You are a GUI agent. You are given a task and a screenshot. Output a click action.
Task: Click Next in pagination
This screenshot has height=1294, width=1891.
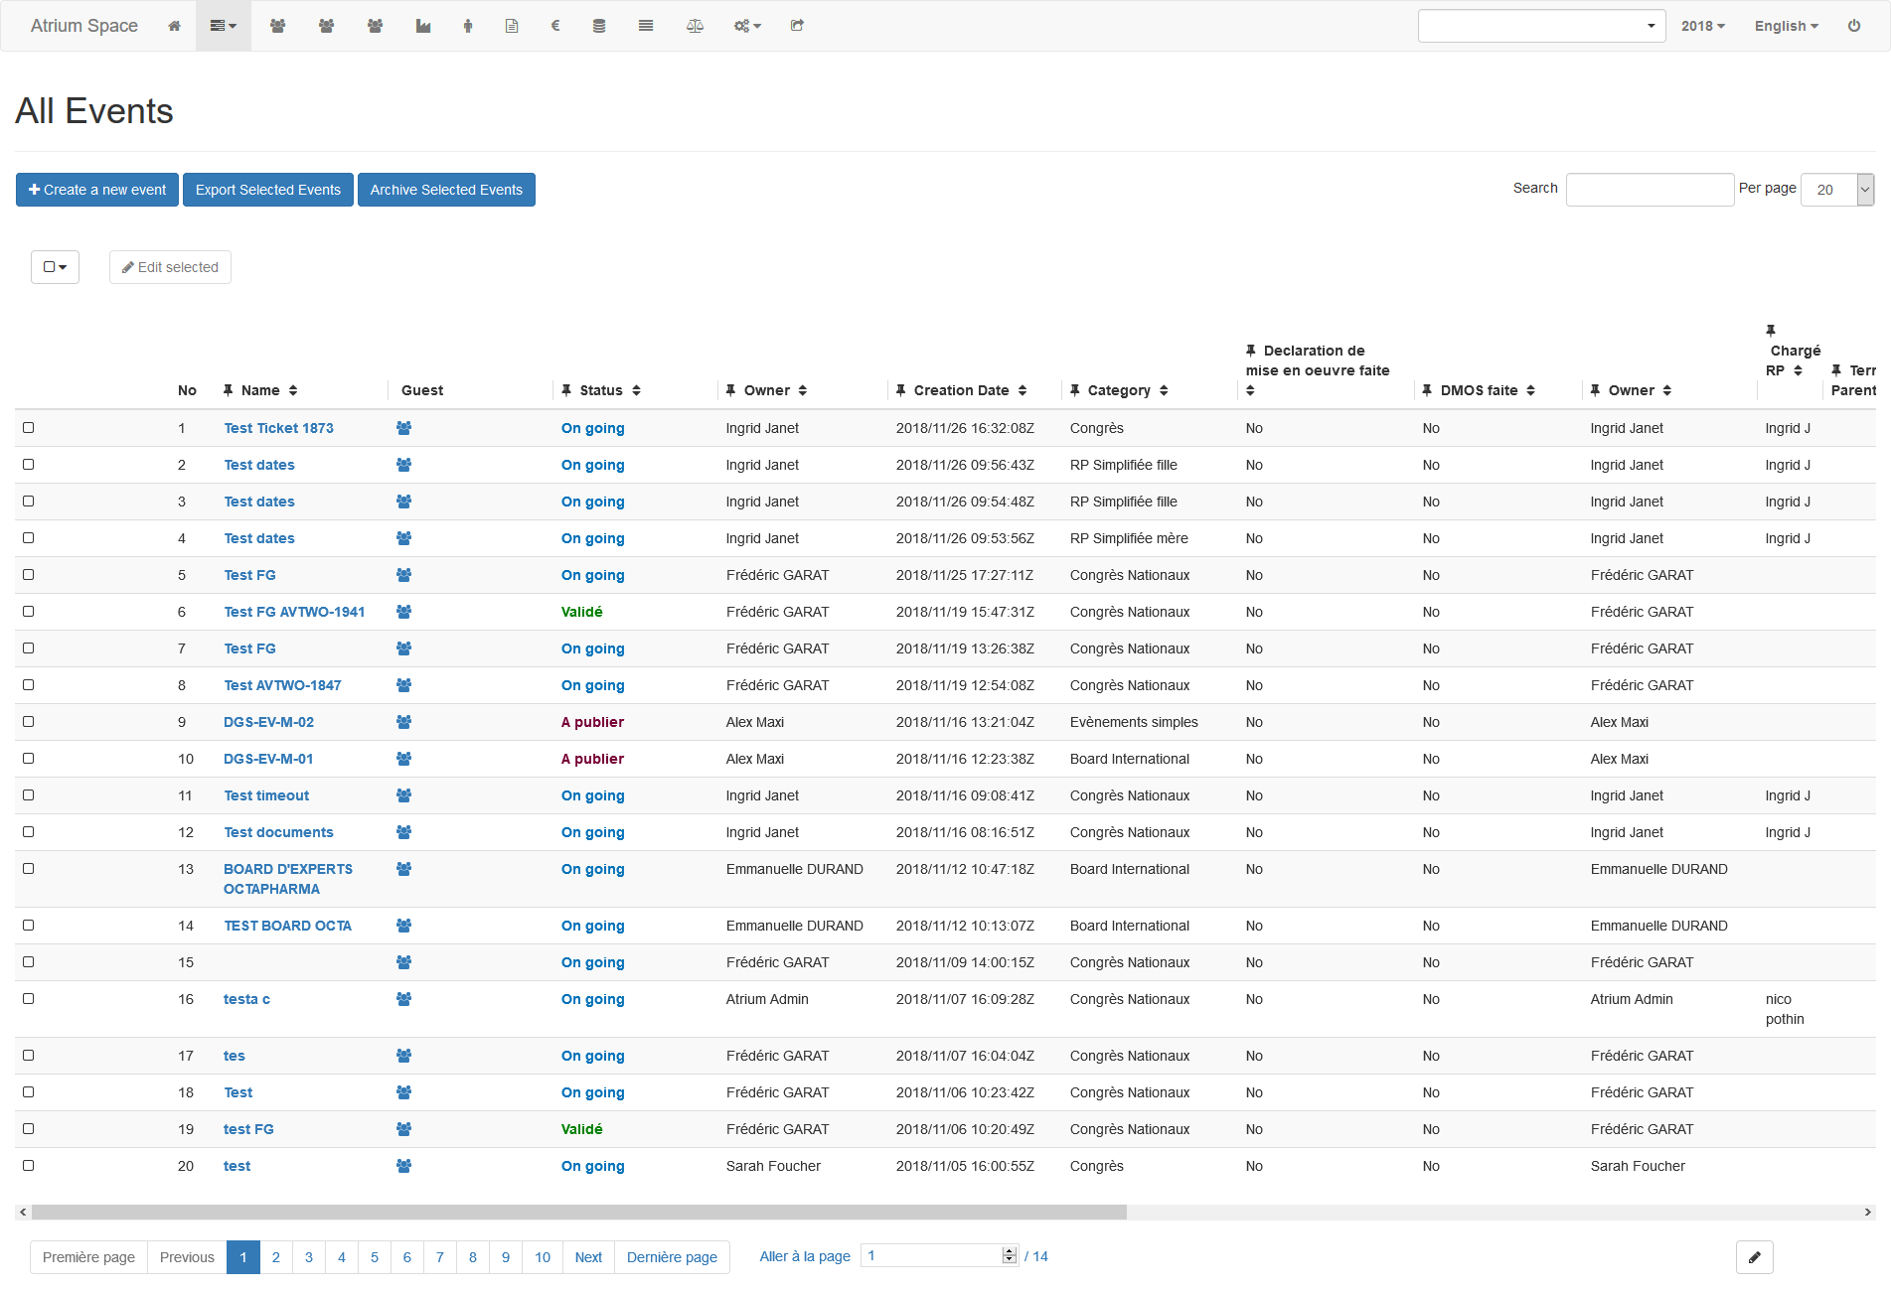[x=588, y=1257]
